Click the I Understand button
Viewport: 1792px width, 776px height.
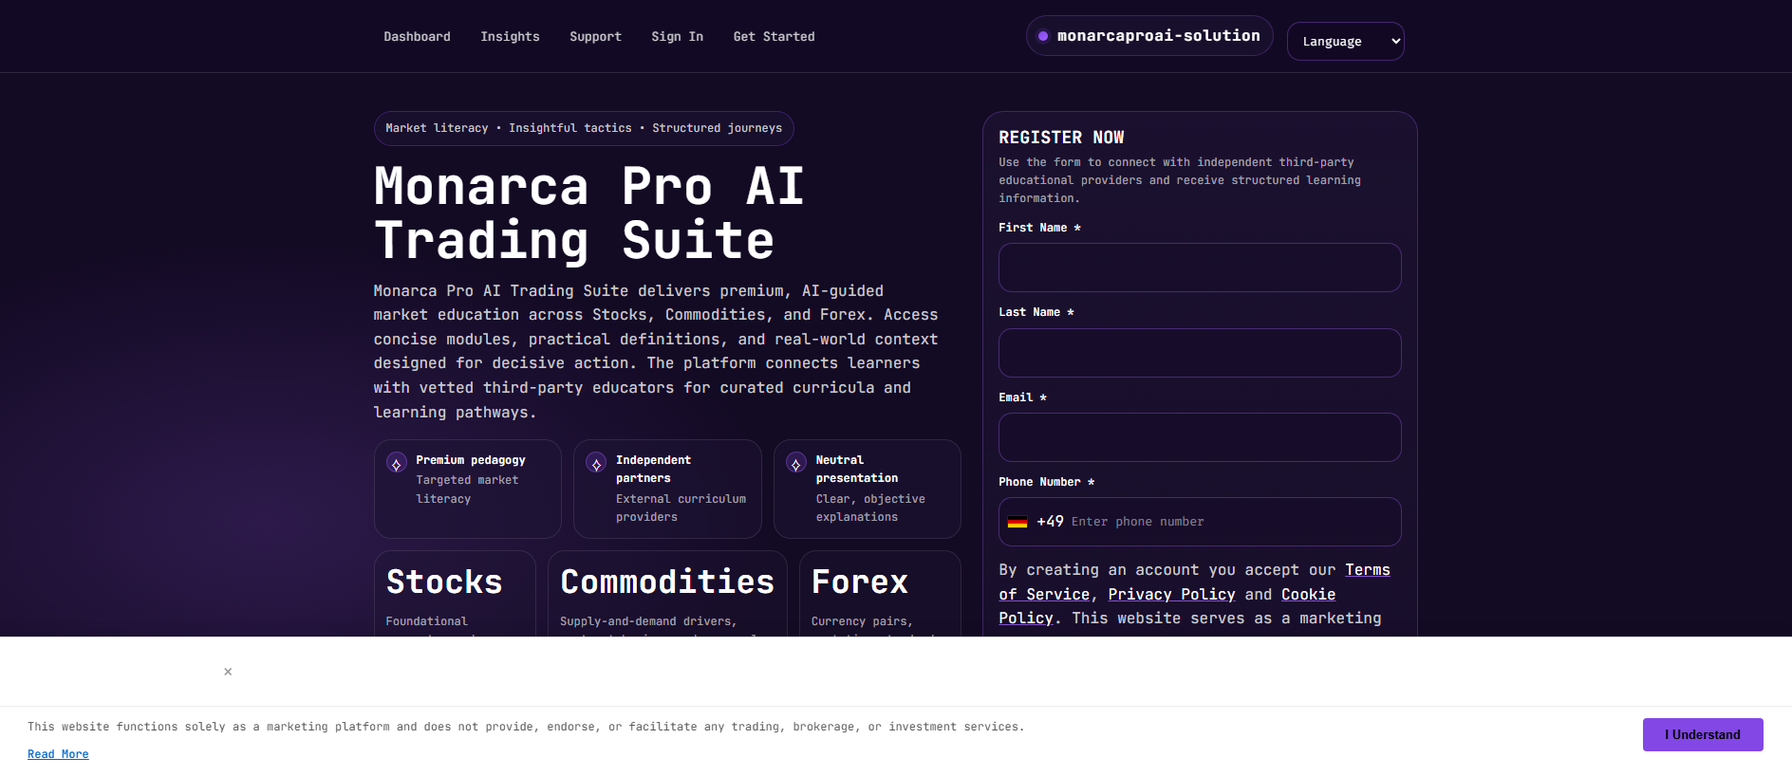[x=1703, y=735]
